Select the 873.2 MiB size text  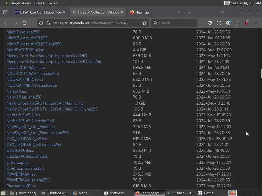(142, 150)
